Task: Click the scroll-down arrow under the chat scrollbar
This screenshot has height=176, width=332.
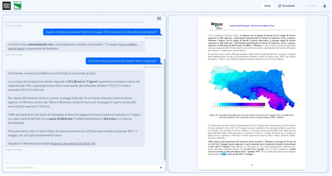Action: click(165, 161)
